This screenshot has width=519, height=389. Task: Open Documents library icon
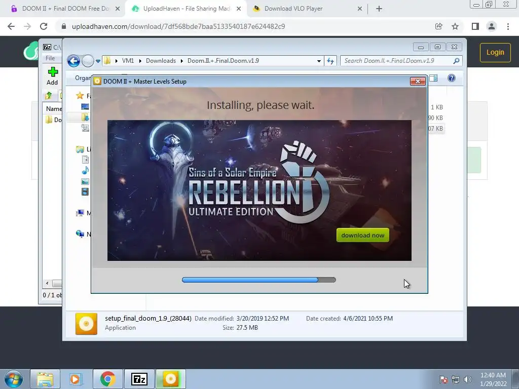click(85, 160)
